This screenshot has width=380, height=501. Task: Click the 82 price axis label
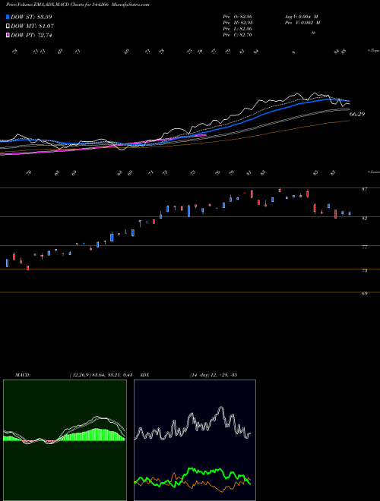point(364,218)
